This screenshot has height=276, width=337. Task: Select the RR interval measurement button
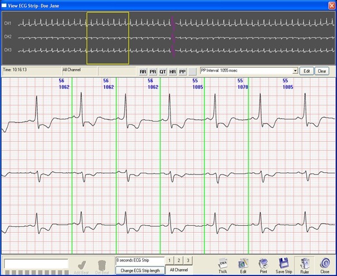[143, 72]
